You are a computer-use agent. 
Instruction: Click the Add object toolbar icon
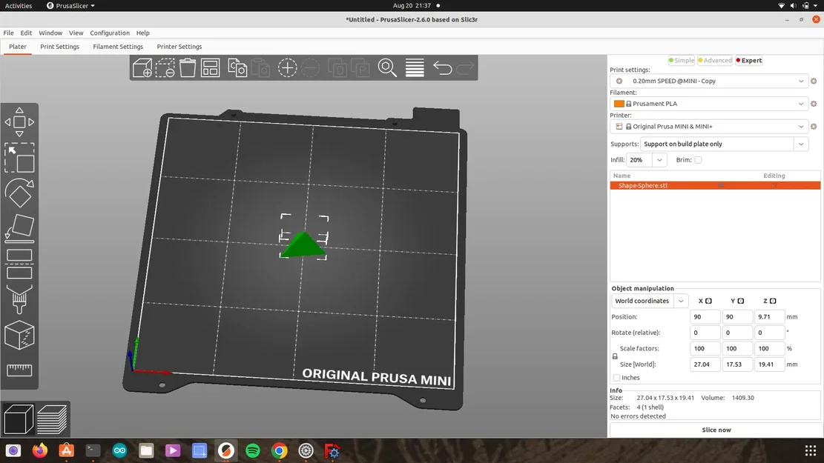click(142, 68)
